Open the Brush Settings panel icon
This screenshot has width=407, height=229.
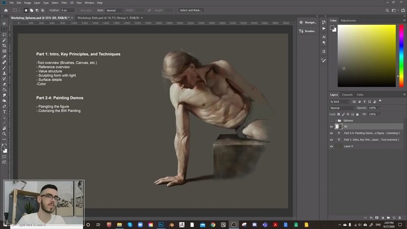click(324, 61)
